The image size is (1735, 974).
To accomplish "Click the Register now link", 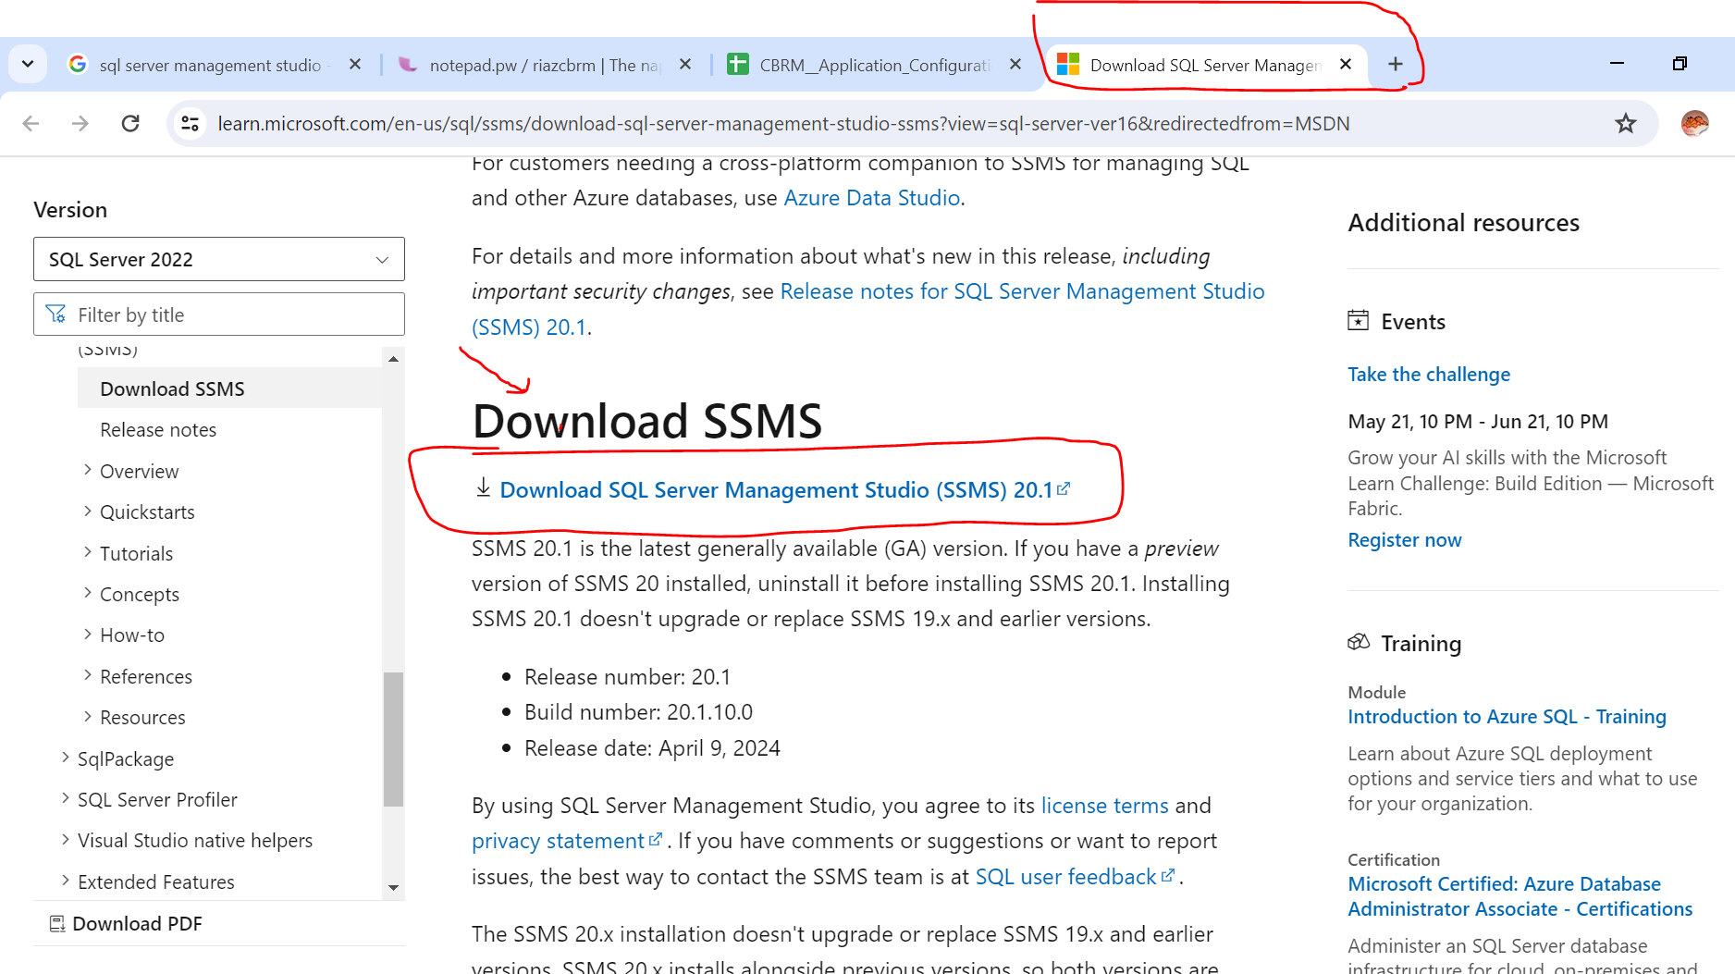I will pos(1404,540).
